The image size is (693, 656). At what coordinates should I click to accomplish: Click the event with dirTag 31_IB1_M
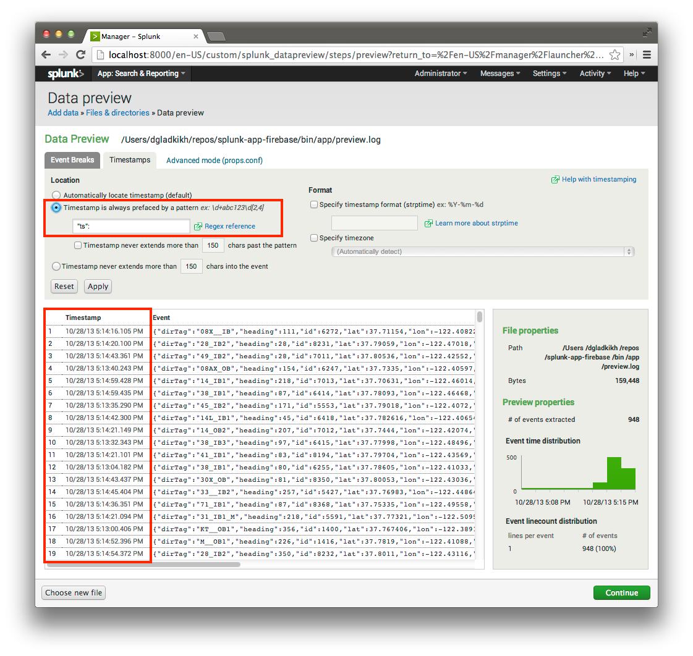(314, 517)
